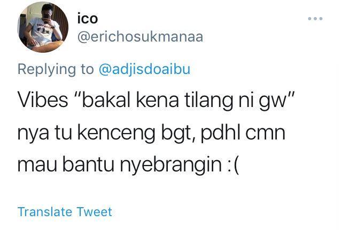Tap the middle dot of the overflow icon
342x230 pixels.
(315, 19)
